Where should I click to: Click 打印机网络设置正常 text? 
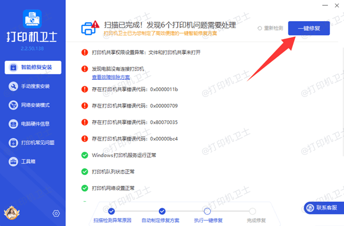[113, 188]
